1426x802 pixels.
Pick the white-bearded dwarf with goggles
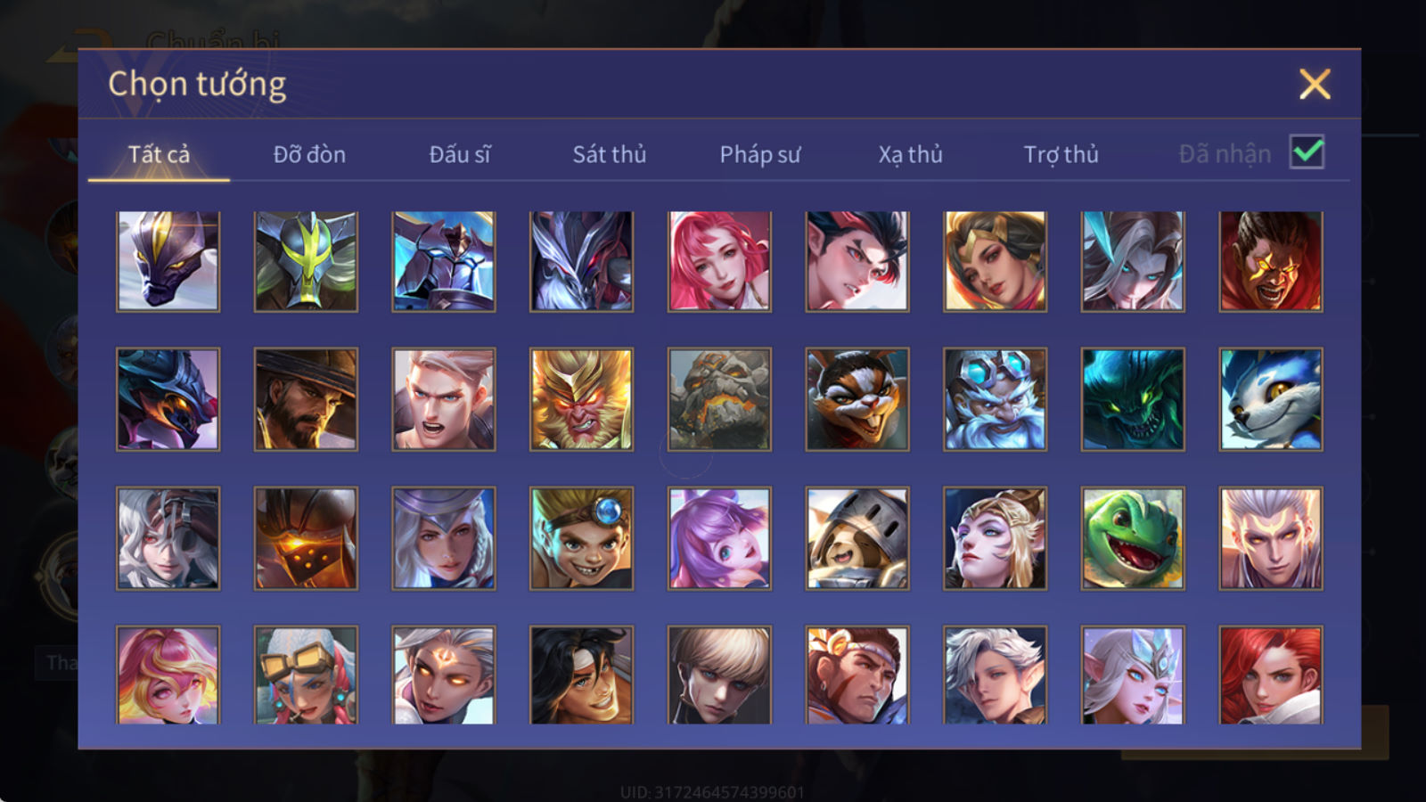pos(995,399)
